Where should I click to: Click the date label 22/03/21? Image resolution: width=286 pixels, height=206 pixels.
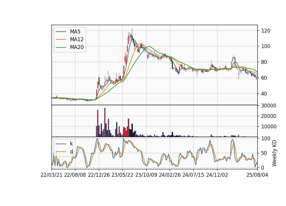52,175
